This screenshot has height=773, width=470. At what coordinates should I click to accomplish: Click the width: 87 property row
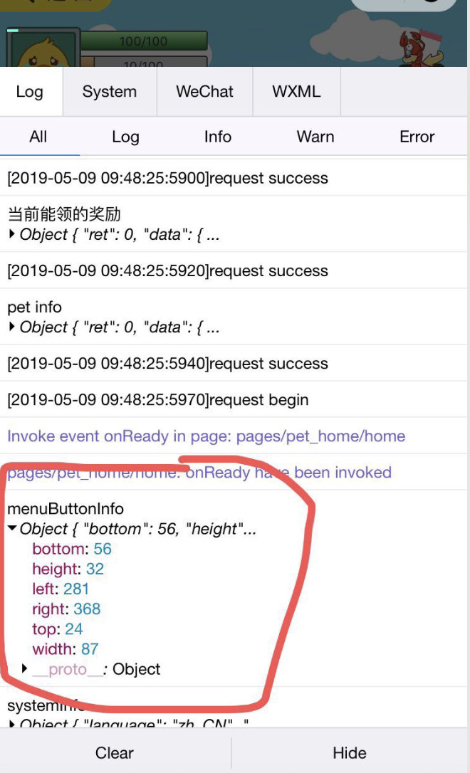tap(66, 648)
